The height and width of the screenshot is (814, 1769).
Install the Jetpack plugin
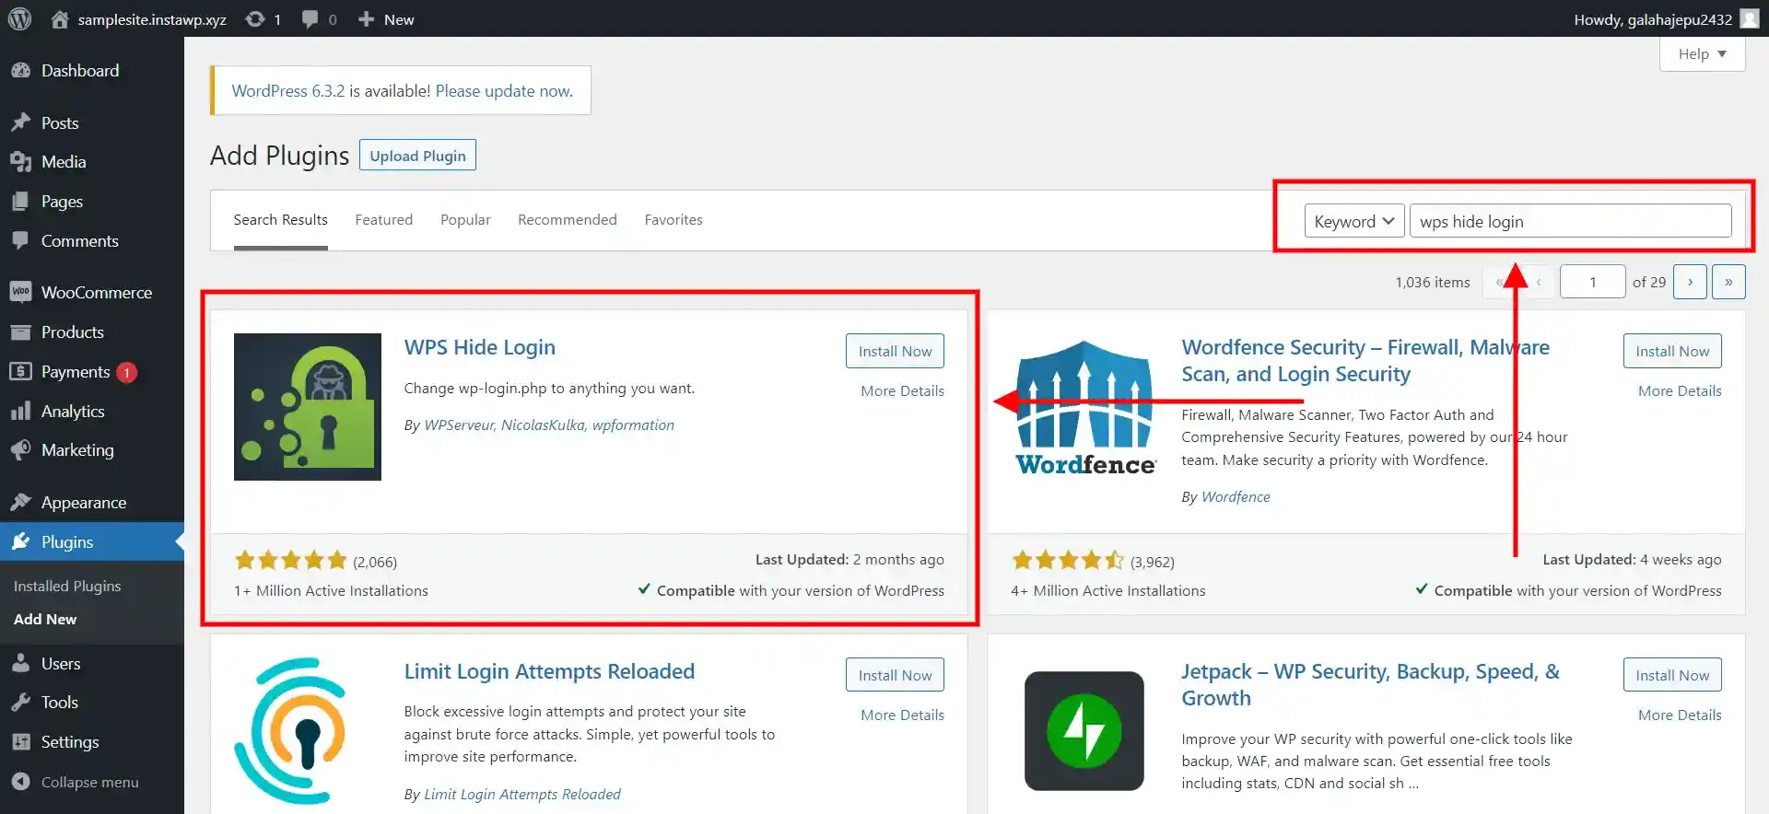[1672, 675]
